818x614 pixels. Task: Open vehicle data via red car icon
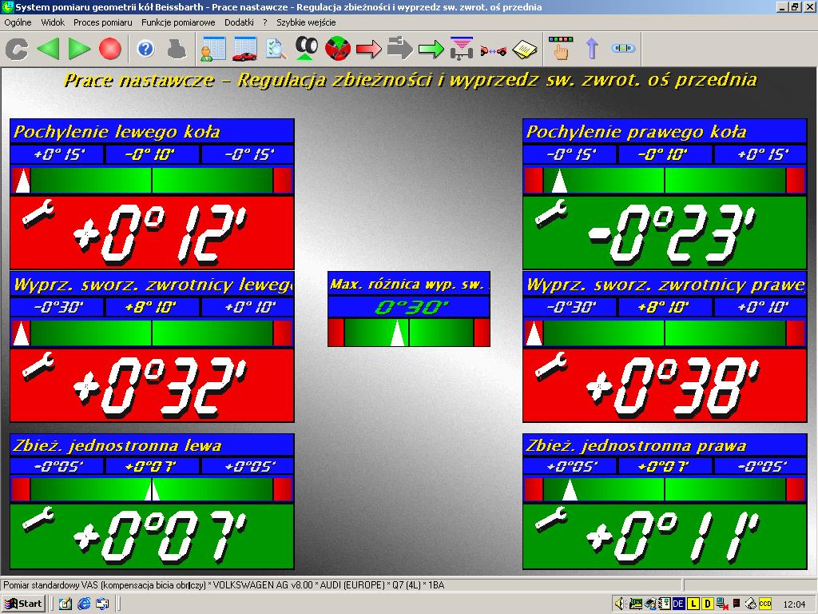point(244,50)
